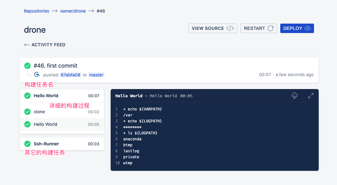Select the clone step

point(62,112)
